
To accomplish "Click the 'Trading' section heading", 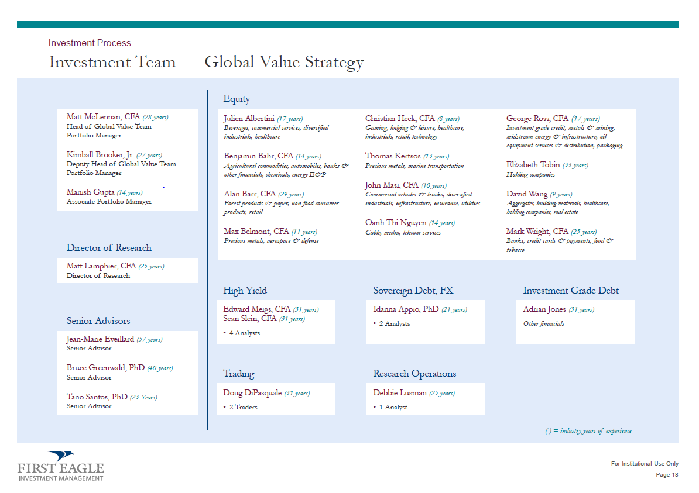I will coord(239,374).
